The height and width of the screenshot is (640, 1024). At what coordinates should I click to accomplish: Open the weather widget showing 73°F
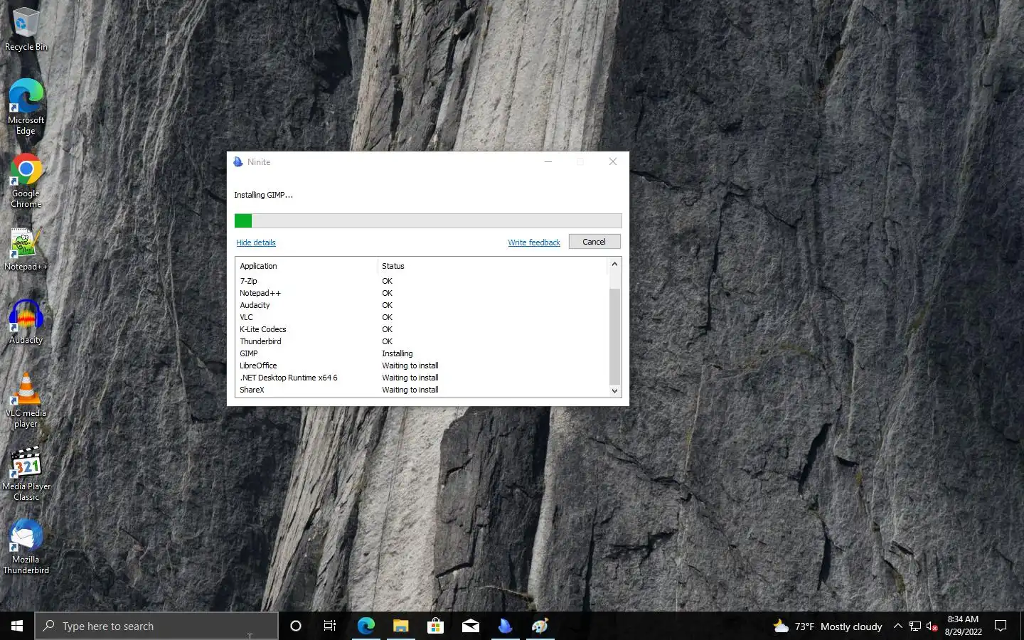point(828,626)
